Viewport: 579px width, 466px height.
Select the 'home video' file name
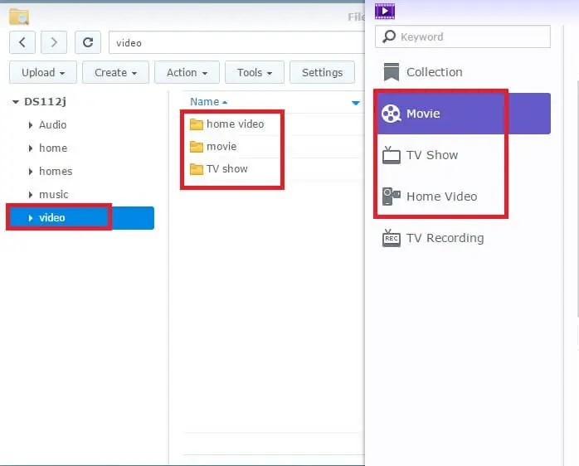(236, 124)
